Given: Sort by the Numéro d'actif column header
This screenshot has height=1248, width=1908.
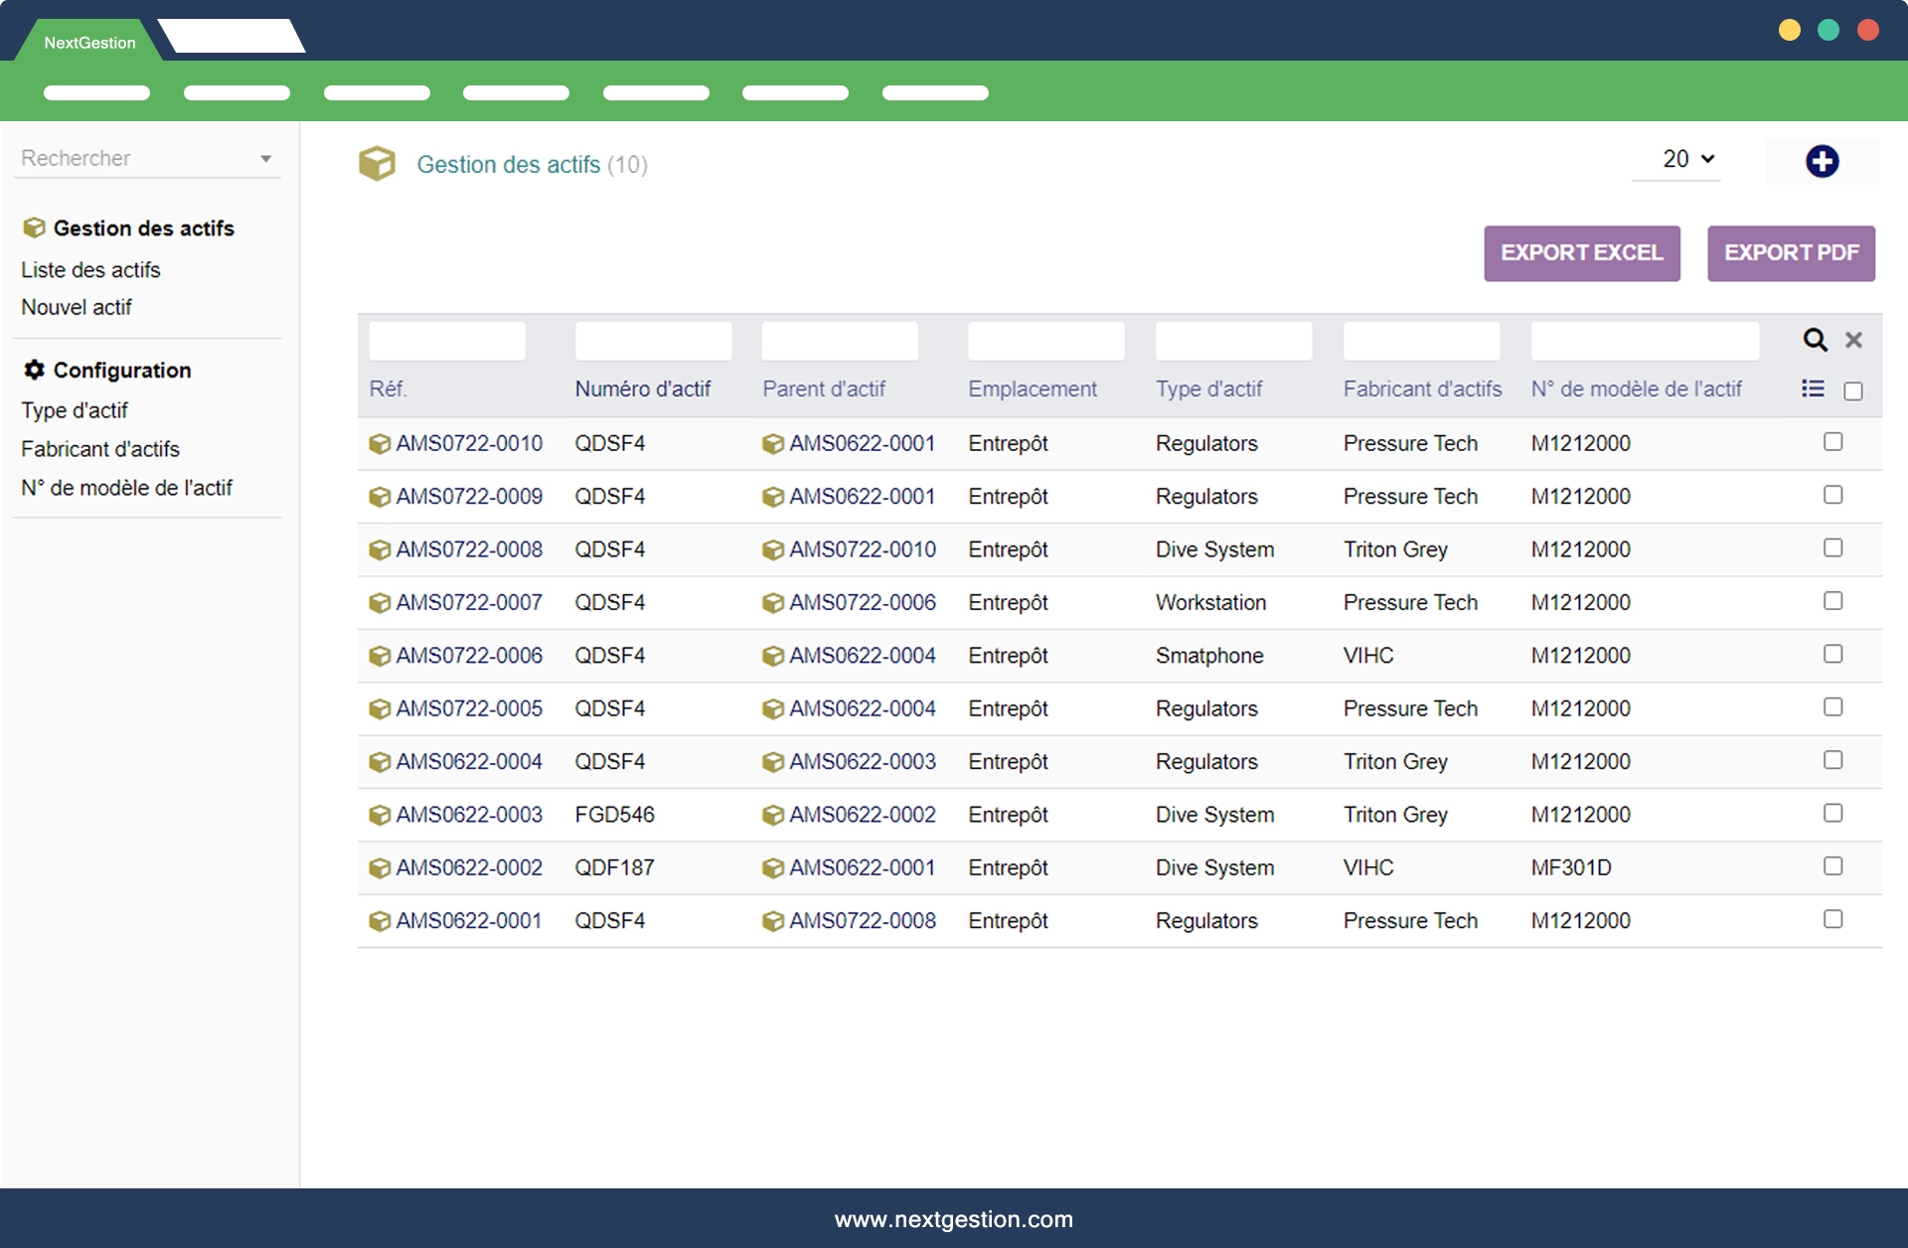Looking at the screenshot, I should pos(642,389).
